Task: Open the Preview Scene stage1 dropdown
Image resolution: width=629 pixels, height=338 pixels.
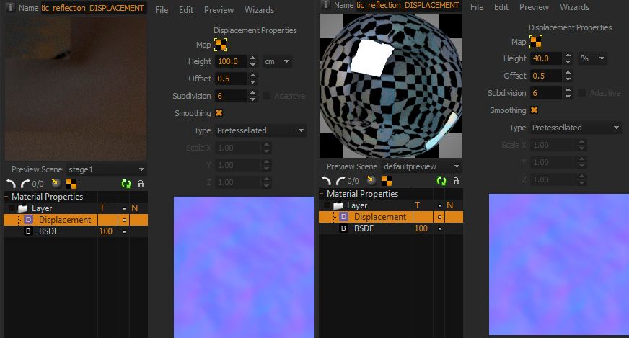Action: pyautogui.click(x=106, y=169)
